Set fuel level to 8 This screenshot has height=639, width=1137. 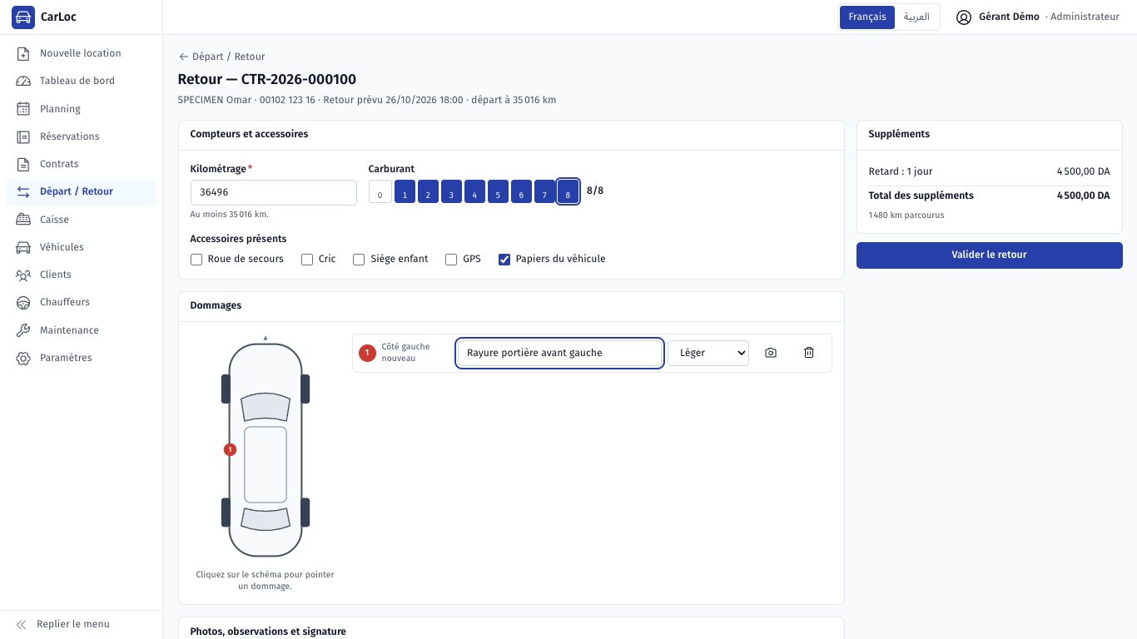point(568,192)
